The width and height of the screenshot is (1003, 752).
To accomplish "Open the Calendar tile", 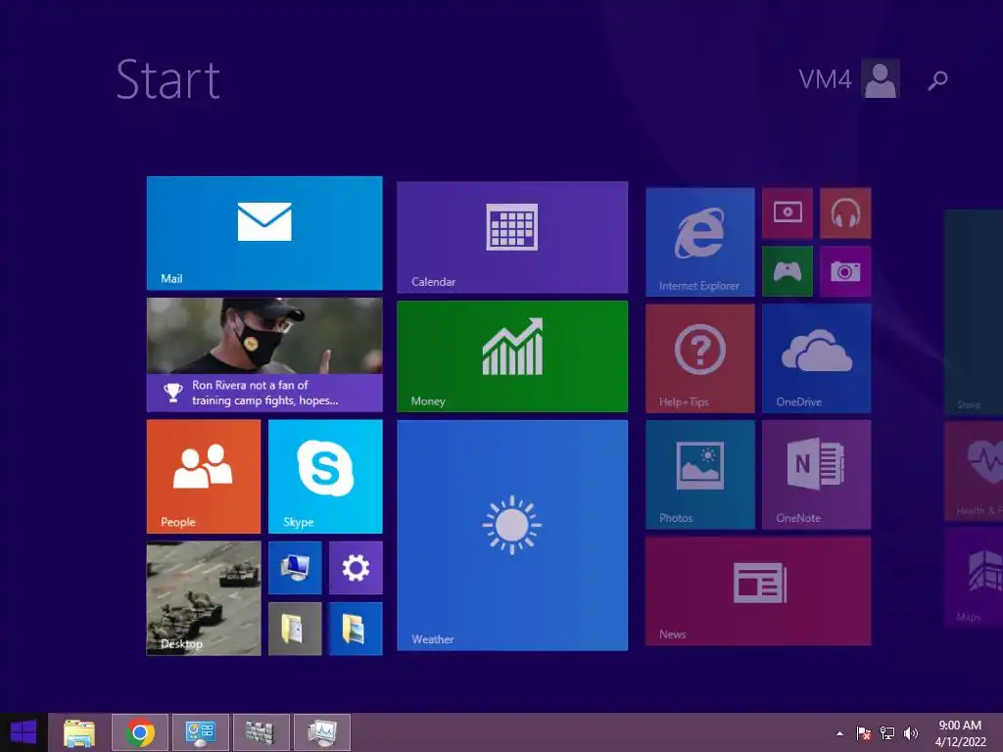I will click(x=511, y=237).
